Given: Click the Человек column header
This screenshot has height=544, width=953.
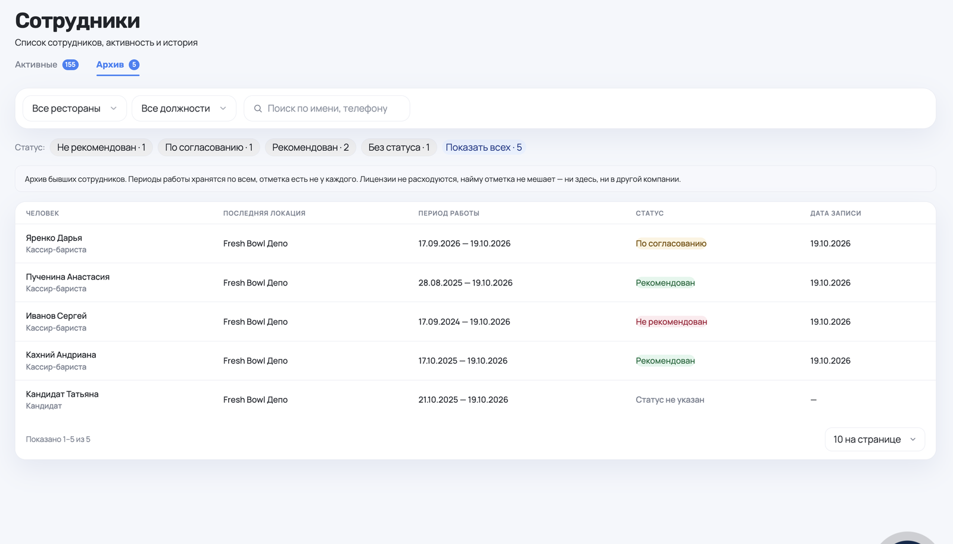Looking at the screenshot, I should click(x=42, y=213).
